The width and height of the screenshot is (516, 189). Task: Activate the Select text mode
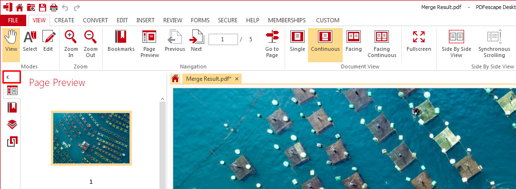[30, 41]
